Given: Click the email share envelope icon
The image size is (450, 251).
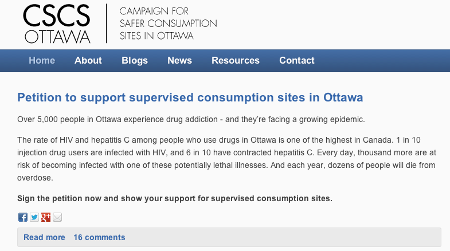Looking at the screenshot, I should [57, 217].
